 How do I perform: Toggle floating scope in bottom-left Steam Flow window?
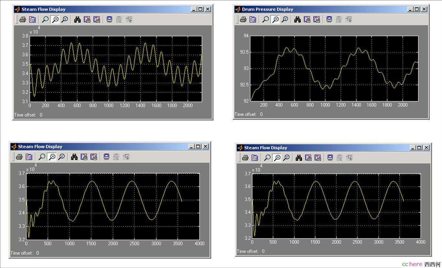coord(107,157)
